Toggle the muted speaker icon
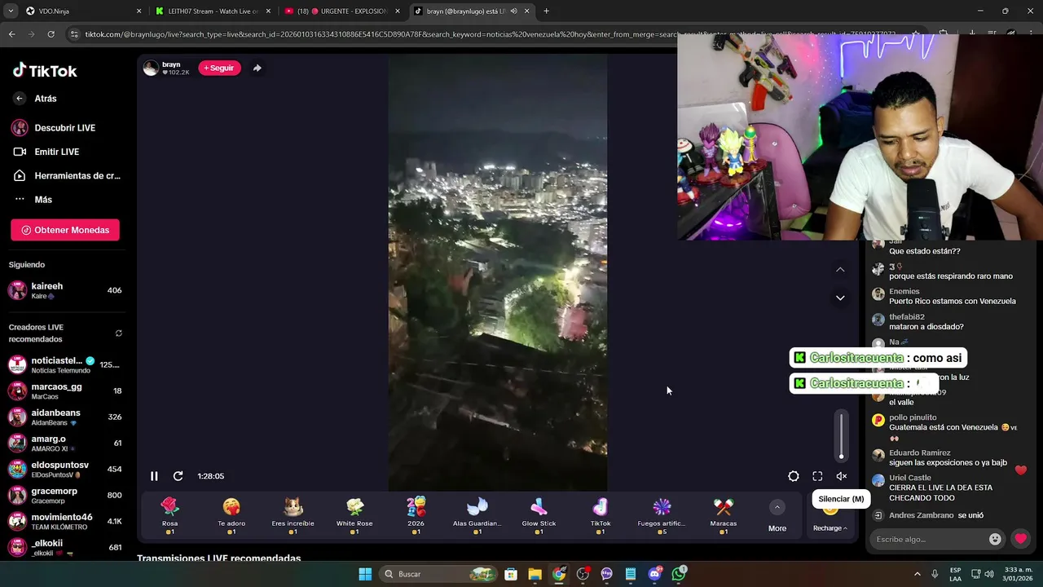The width and height of the screenshot is (1043, 587). click(842, 476)
